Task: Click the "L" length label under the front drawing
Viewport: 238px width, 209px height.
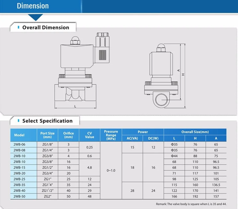Action: point(75,106)
